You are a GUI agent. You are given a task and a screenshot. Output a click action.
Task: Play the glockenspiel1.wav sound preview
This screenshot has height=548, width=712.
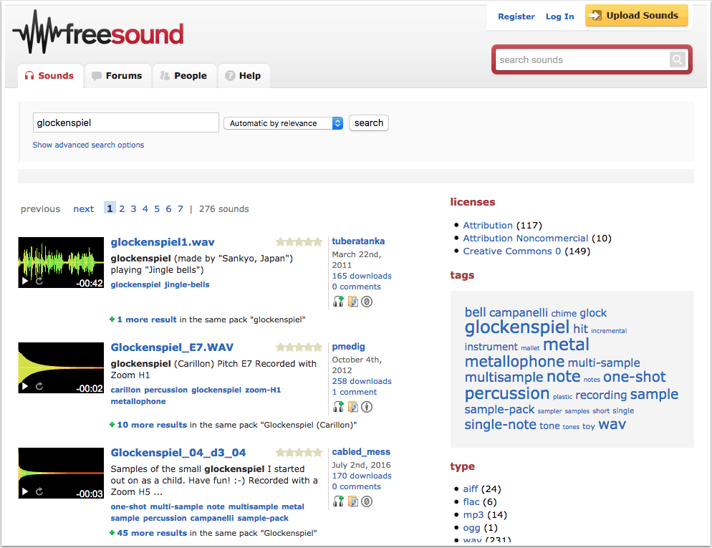pos(25,282)
